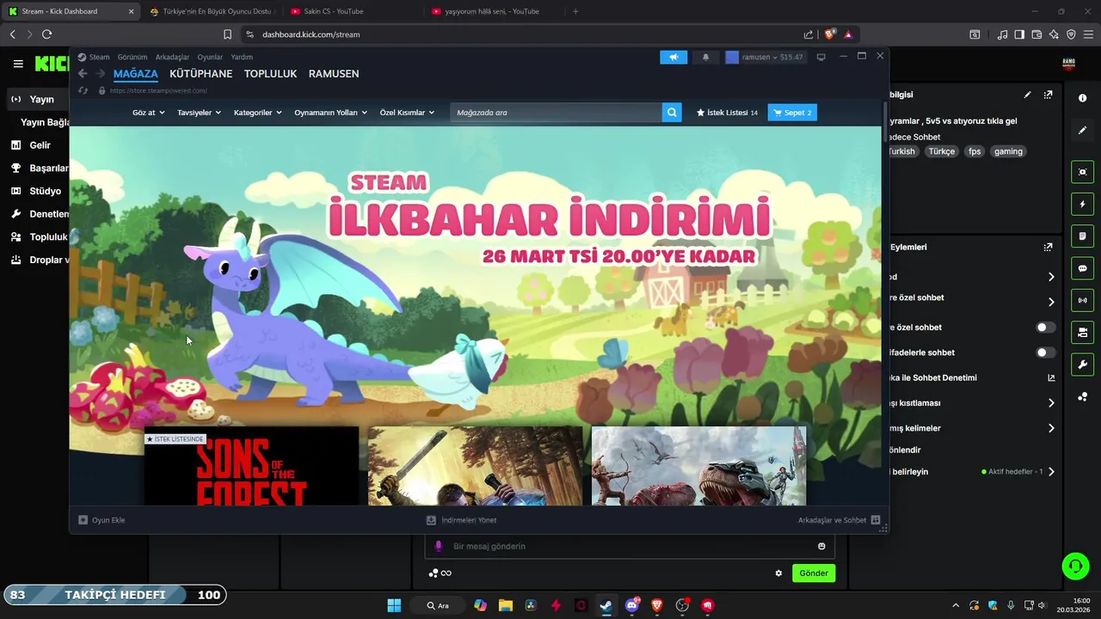Select the MAĞAZA store tab
Screen dimensions: 1101x619
pos(136,74)
